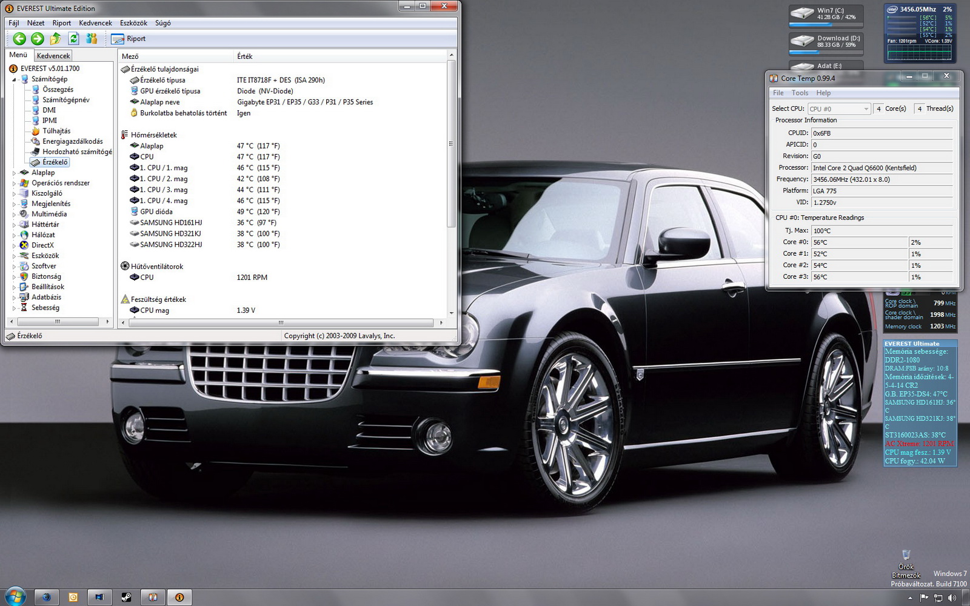Open the File menu in Core Temp

(778, 93)
